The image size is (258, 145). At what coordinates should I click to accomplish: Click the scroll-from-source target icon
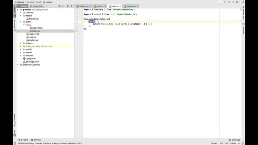(59, 6)
